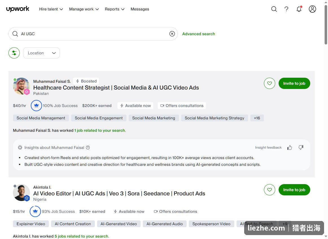Select the AI-Generated Video skill tag
This screenshot has height=239, width=328.
click(119, 224)
